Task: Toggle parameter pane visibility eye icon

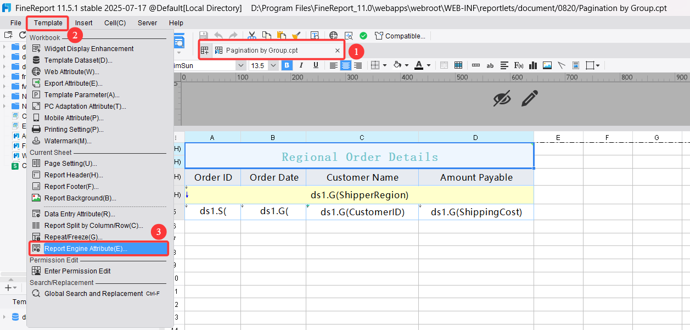Action: pyautogui.click(x=502, y=99)
